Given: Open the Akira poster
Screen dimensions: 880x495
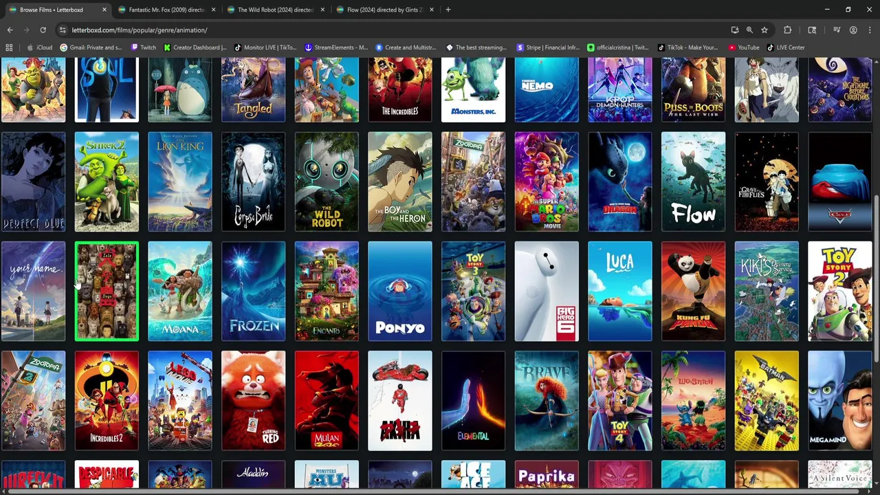Looking at the screenshot, I should click(x=400, y=401).
